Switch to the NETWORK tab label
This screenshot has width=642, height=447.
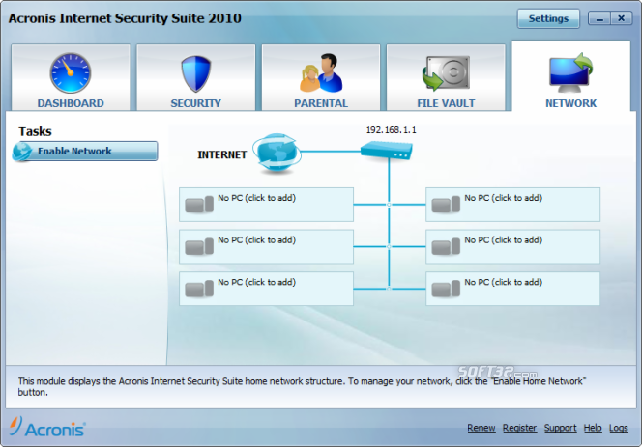click(x=570, y=103)
